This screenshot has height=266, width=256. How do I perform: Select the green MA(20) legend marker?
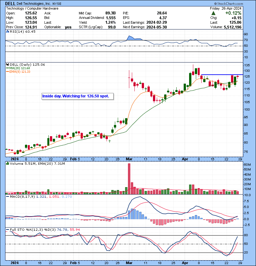(7, 68)
